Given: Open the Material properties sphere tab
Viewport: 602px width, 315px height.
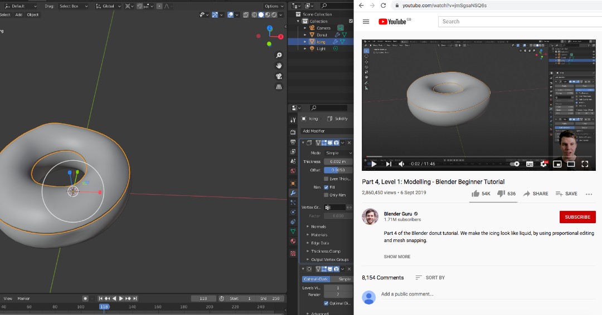Looking at the screenshot, I should tap(293, 241).
